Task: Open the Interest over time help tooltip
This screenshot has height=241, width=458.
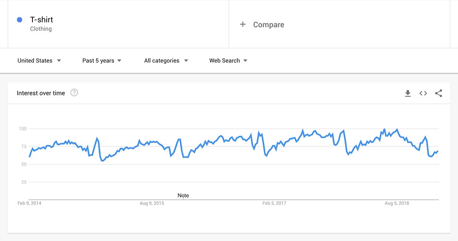Action: click(x=74, y=92)
